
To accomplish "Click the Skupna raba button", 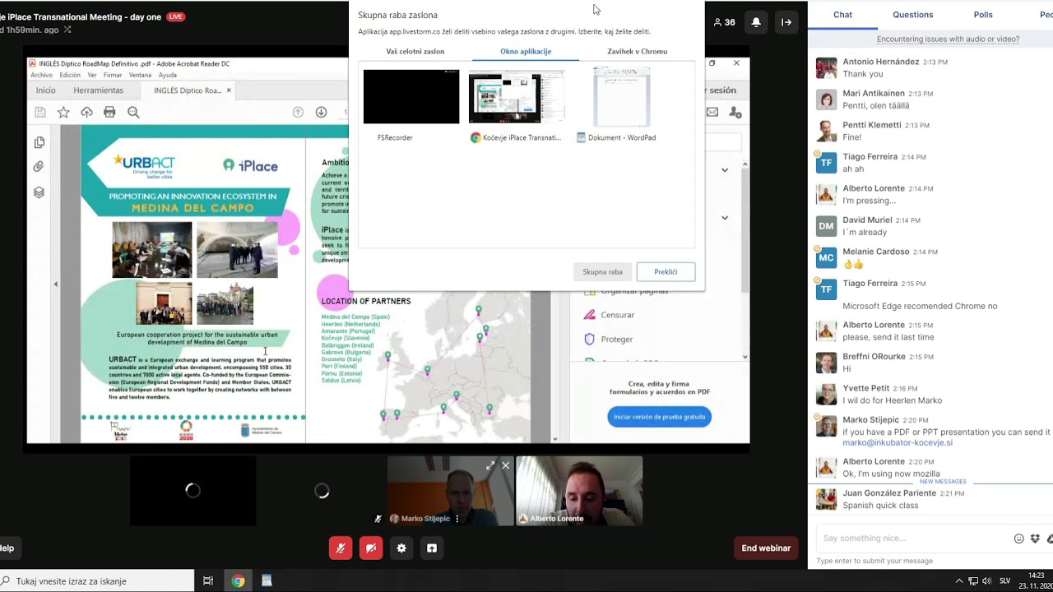I will click(x=603, y=271).
